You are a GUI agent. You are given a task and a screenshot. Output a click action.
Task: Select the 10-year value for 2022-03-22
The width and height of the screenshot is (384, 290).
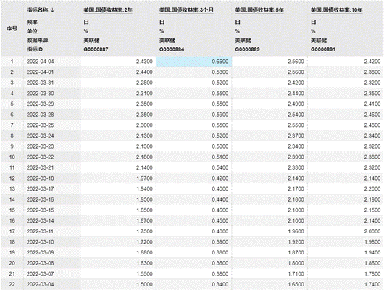click(x=346, y=157)
